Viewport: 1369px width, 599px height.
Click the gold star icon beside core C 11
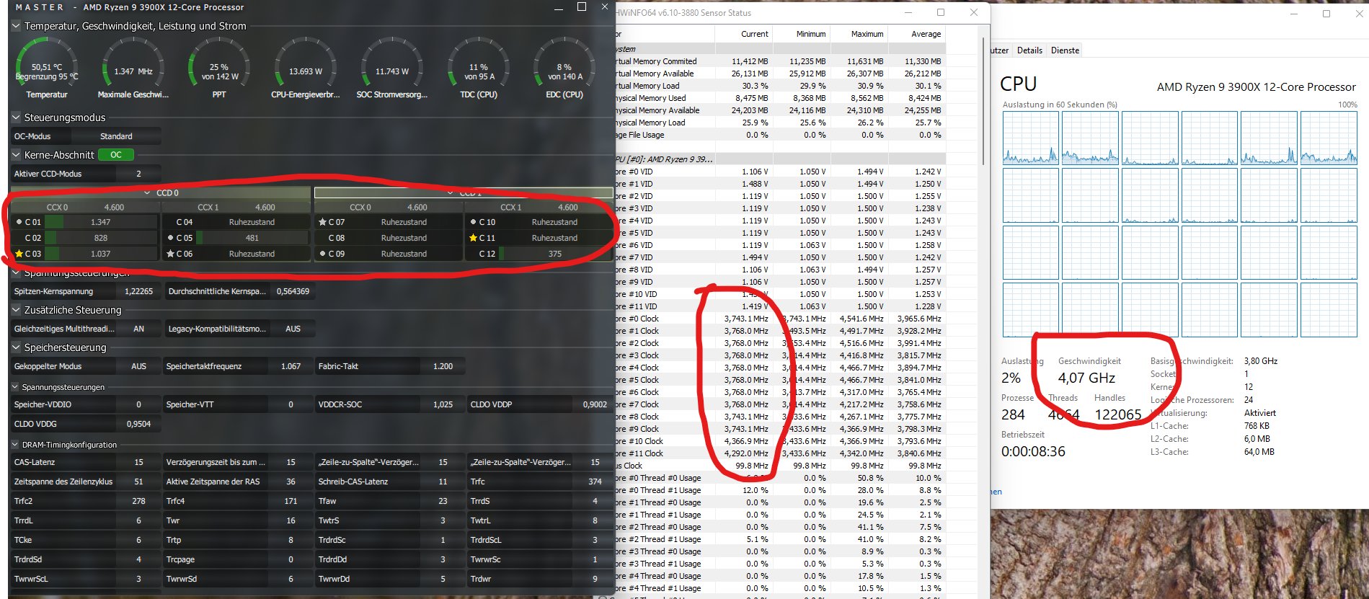click(473, 238)
